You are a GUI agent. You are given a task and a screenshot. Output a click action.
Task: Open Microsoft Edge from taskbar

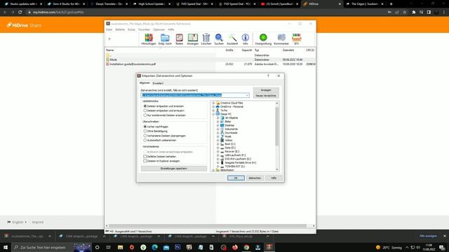coord(155,247)
